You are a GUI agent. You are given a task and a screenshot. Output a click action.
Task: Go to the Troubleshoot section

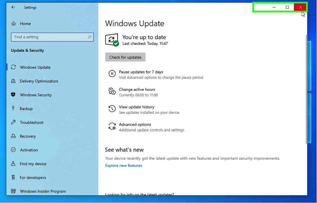coord(31,123)
